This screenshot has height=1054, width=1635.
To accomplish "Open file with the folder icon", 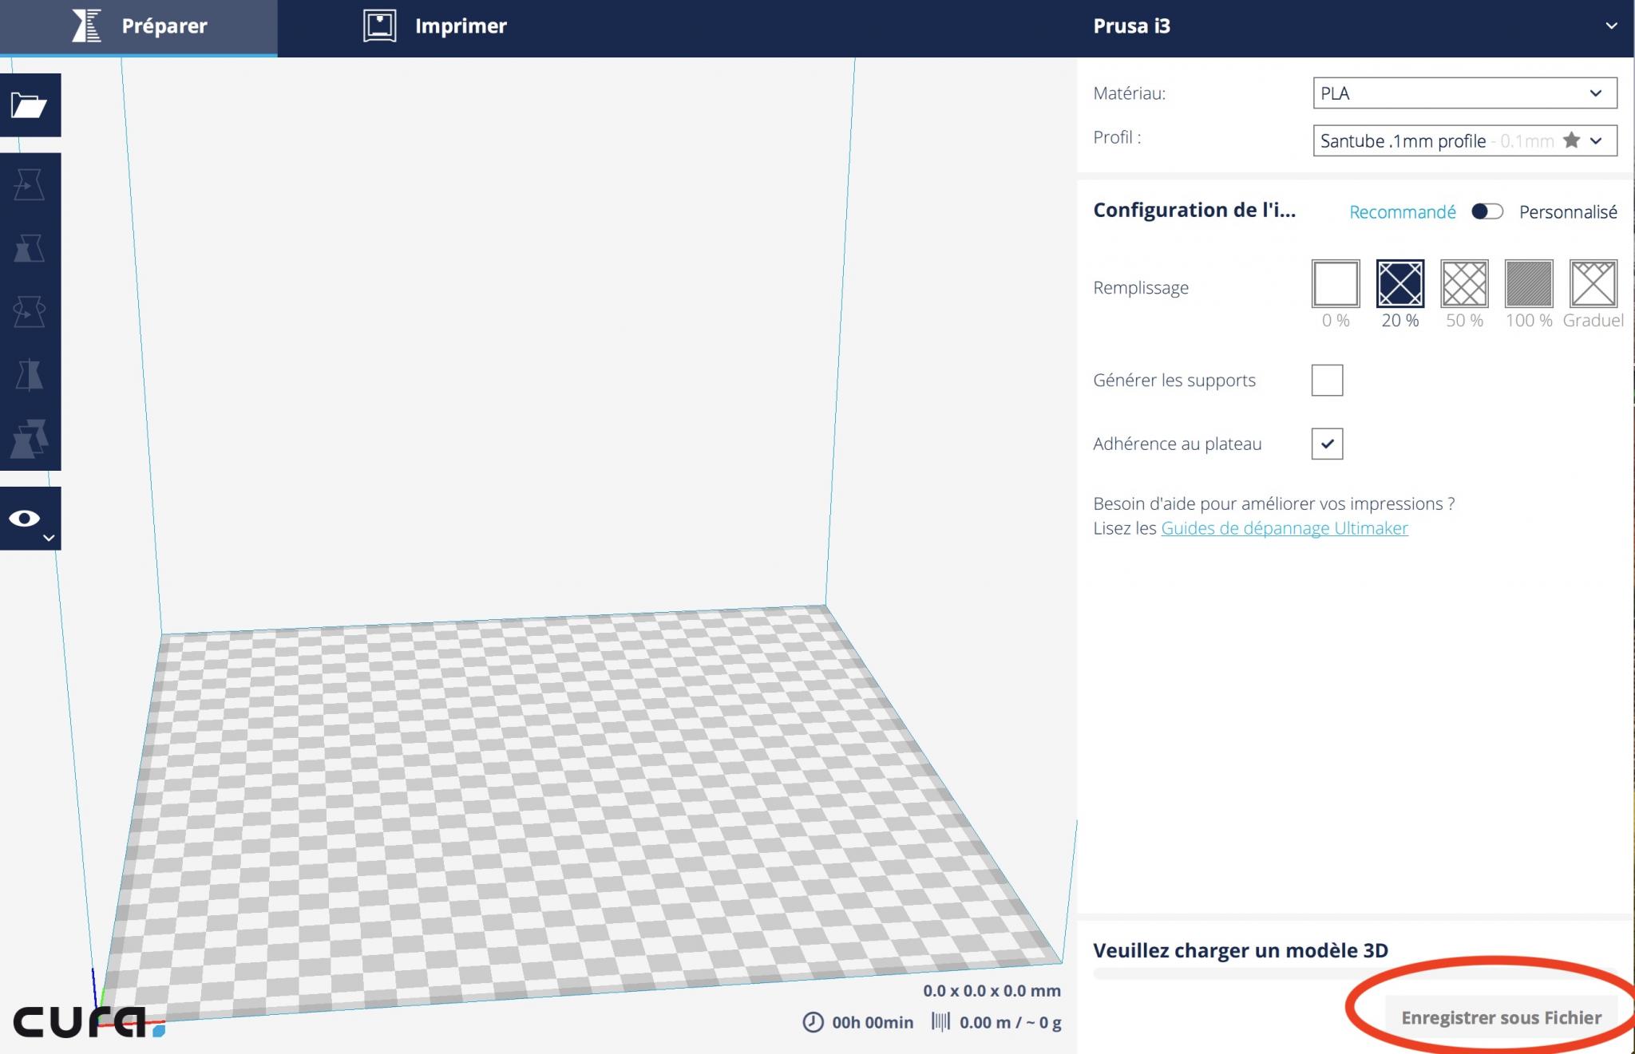I will [x=30, y=105].
